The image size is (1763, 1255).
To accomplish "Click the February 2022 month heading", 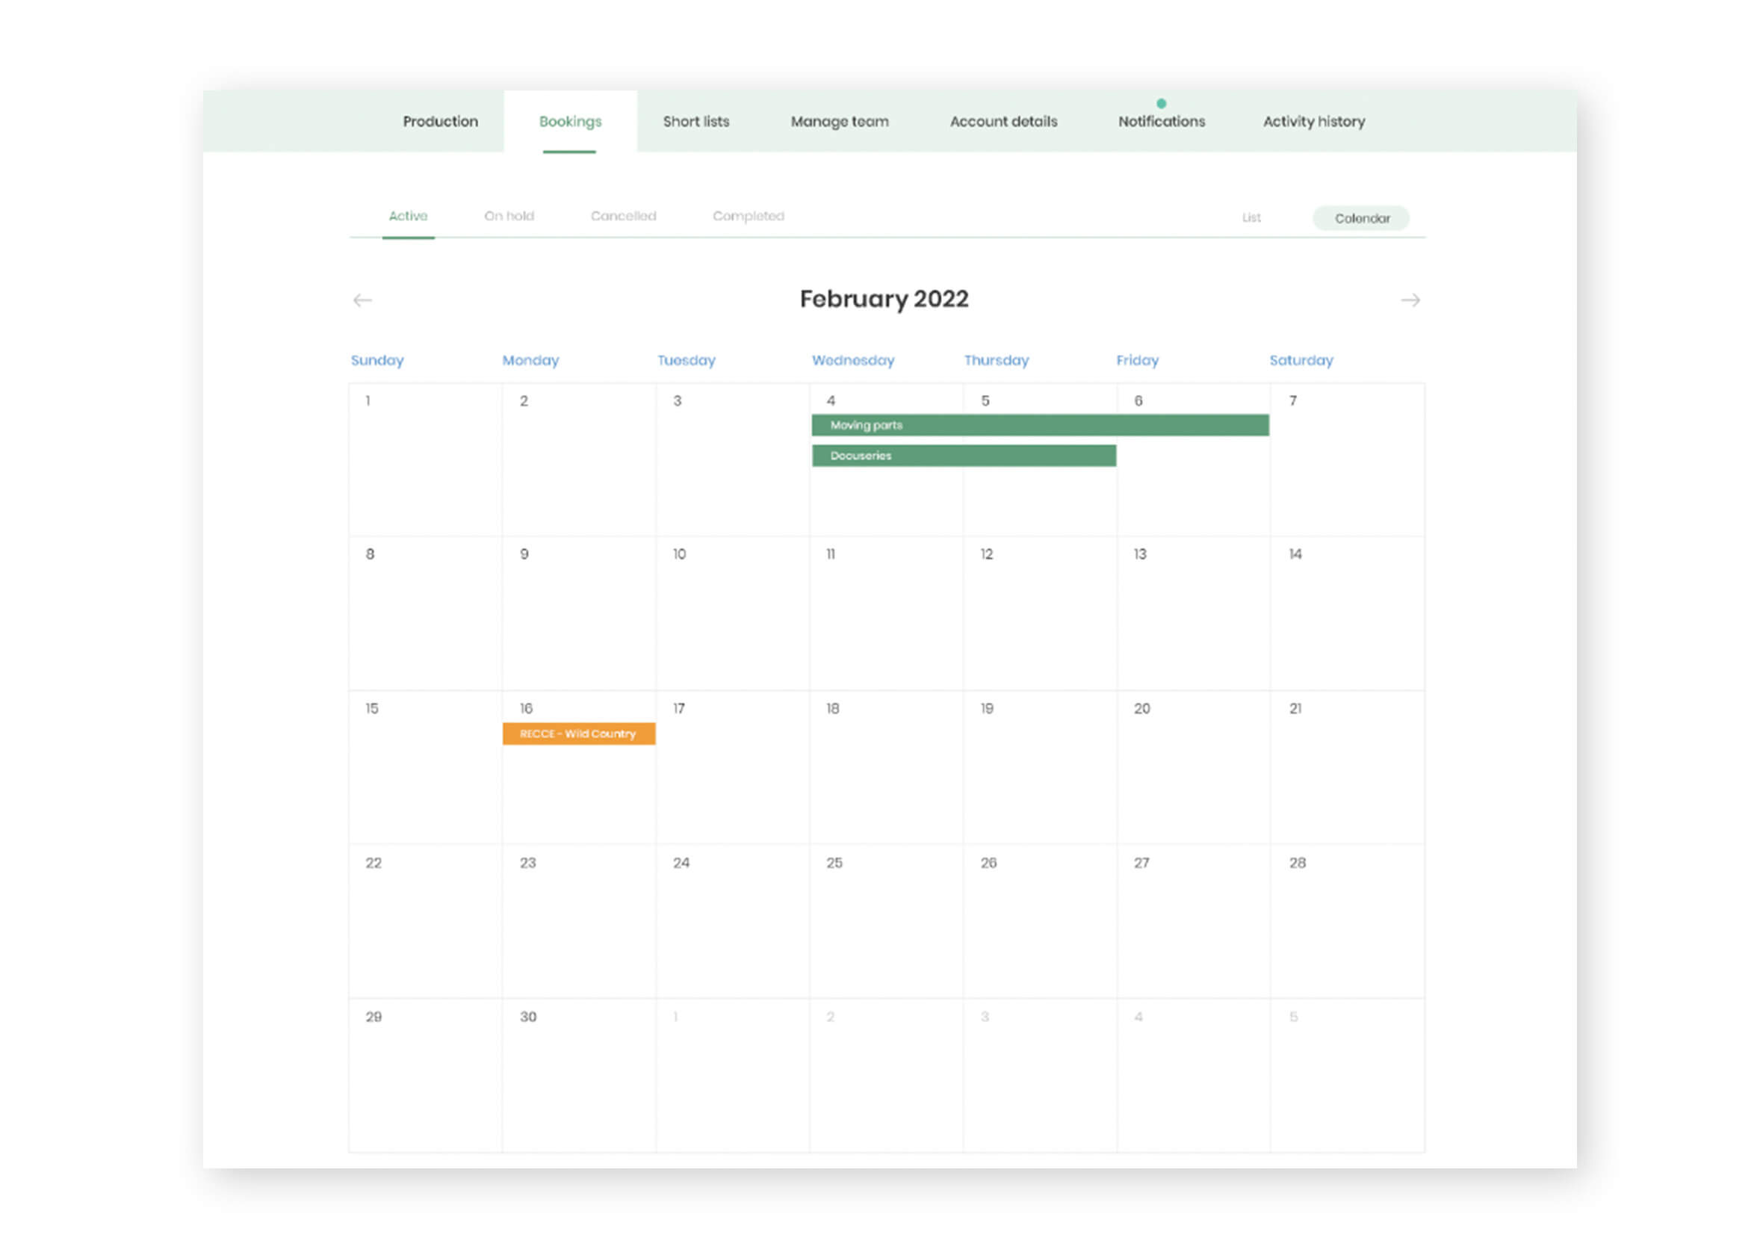I will (x=884, y=299).
